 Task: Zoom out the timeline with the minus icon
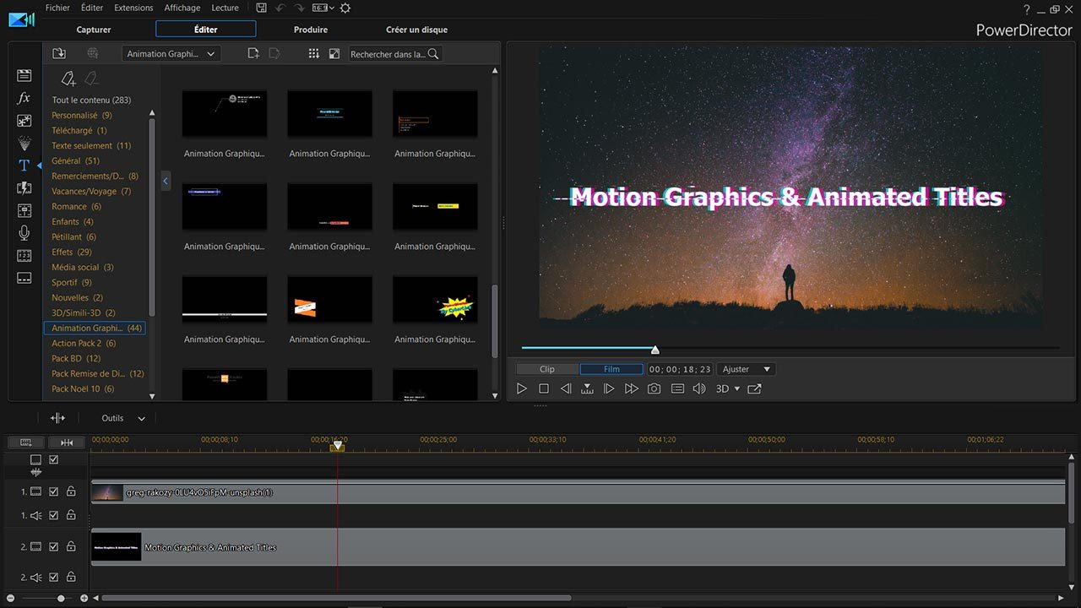point(13,598)
